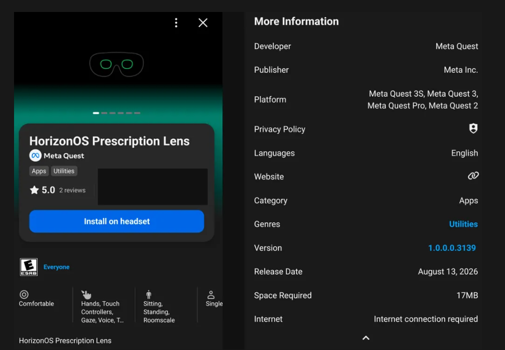Click the standing person player mode icon
The height and width of the screenshot is (350, 505).
148,294
